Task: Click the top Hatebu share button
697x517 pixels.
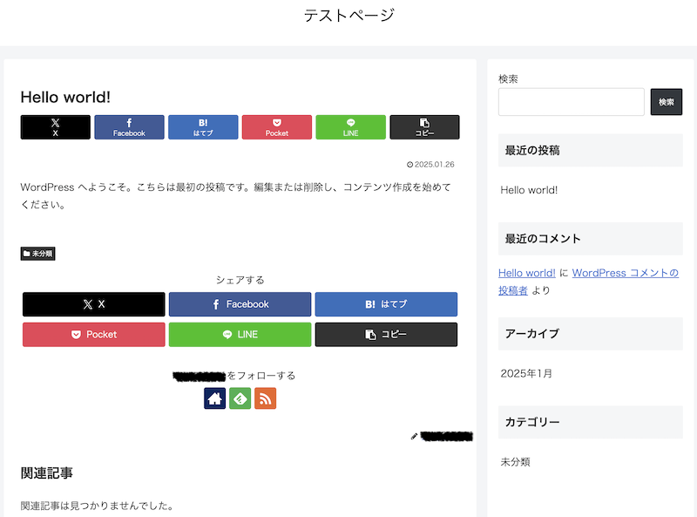Action: 203,127
